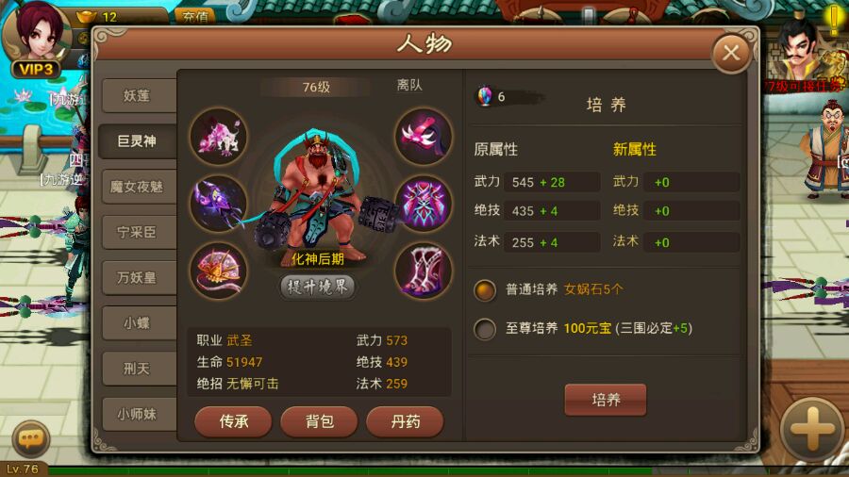Image resolution: width=849 pixels, height=477 pixels.
Task: Tap the 提升境界 realm upgrade button
Action: point(317,287)
